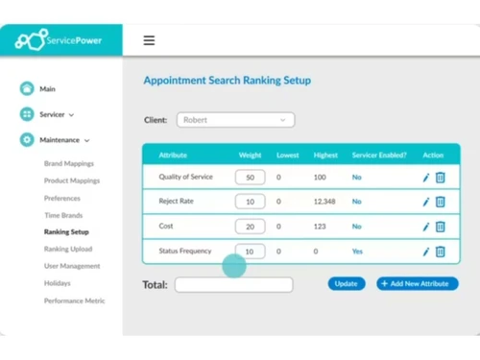Click the Lowest column header
Screen dimensions: 480x360
click(288, 156)
